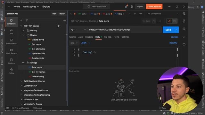Viewport: 205px width, 115px height.
Task: Open the Environments sidebar panel
Action: pyautogui.click(x=12, y=42)
